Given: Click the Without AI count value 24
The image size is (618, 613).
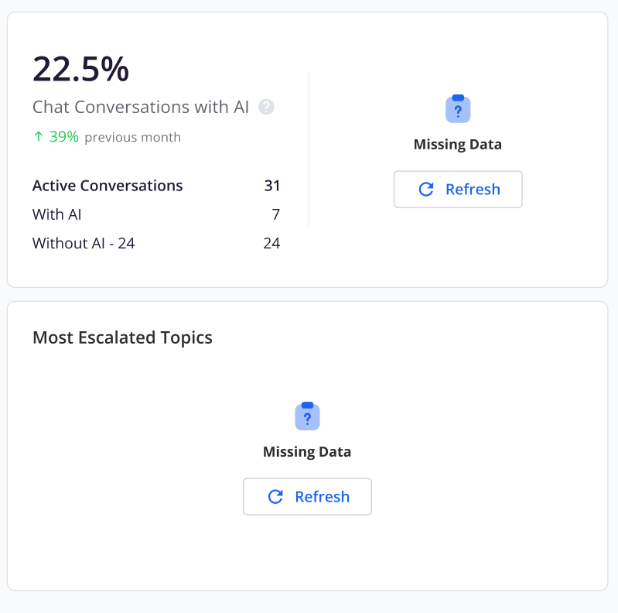Looking at the screenshot, I should click(271, 243).
